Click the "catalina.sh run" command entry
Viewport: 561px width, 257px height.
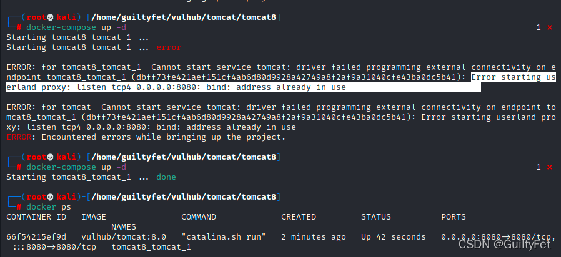point(224,237)
